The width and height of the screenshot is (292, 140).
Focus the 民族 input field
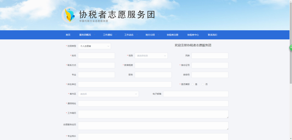click(x=210, y=56)
